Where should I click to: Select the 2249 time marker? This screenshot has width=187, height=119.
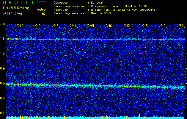[162, 26]
